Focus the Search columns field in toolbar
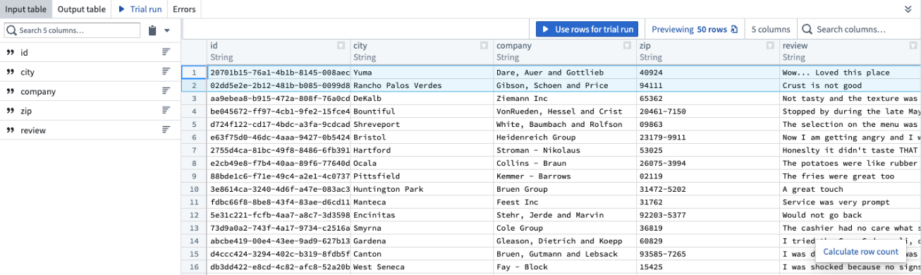Image resolution: width=921 pixels, height=275 pixels. (x=858, y=30)
